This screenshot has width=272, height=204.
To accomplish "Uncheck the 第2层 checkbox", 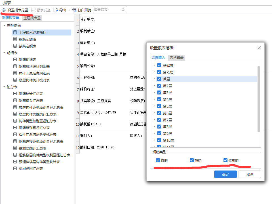I will coord(159,86).
